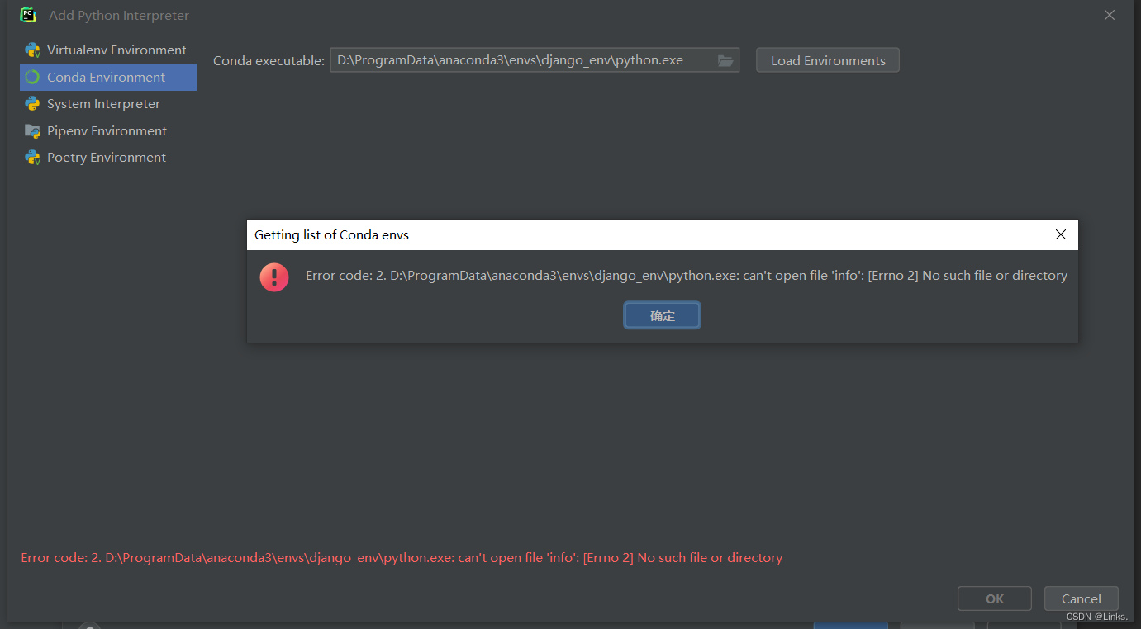Click the Load Environments button
This screenshot has width=1141, height=629.
click(x=826, y=59)
